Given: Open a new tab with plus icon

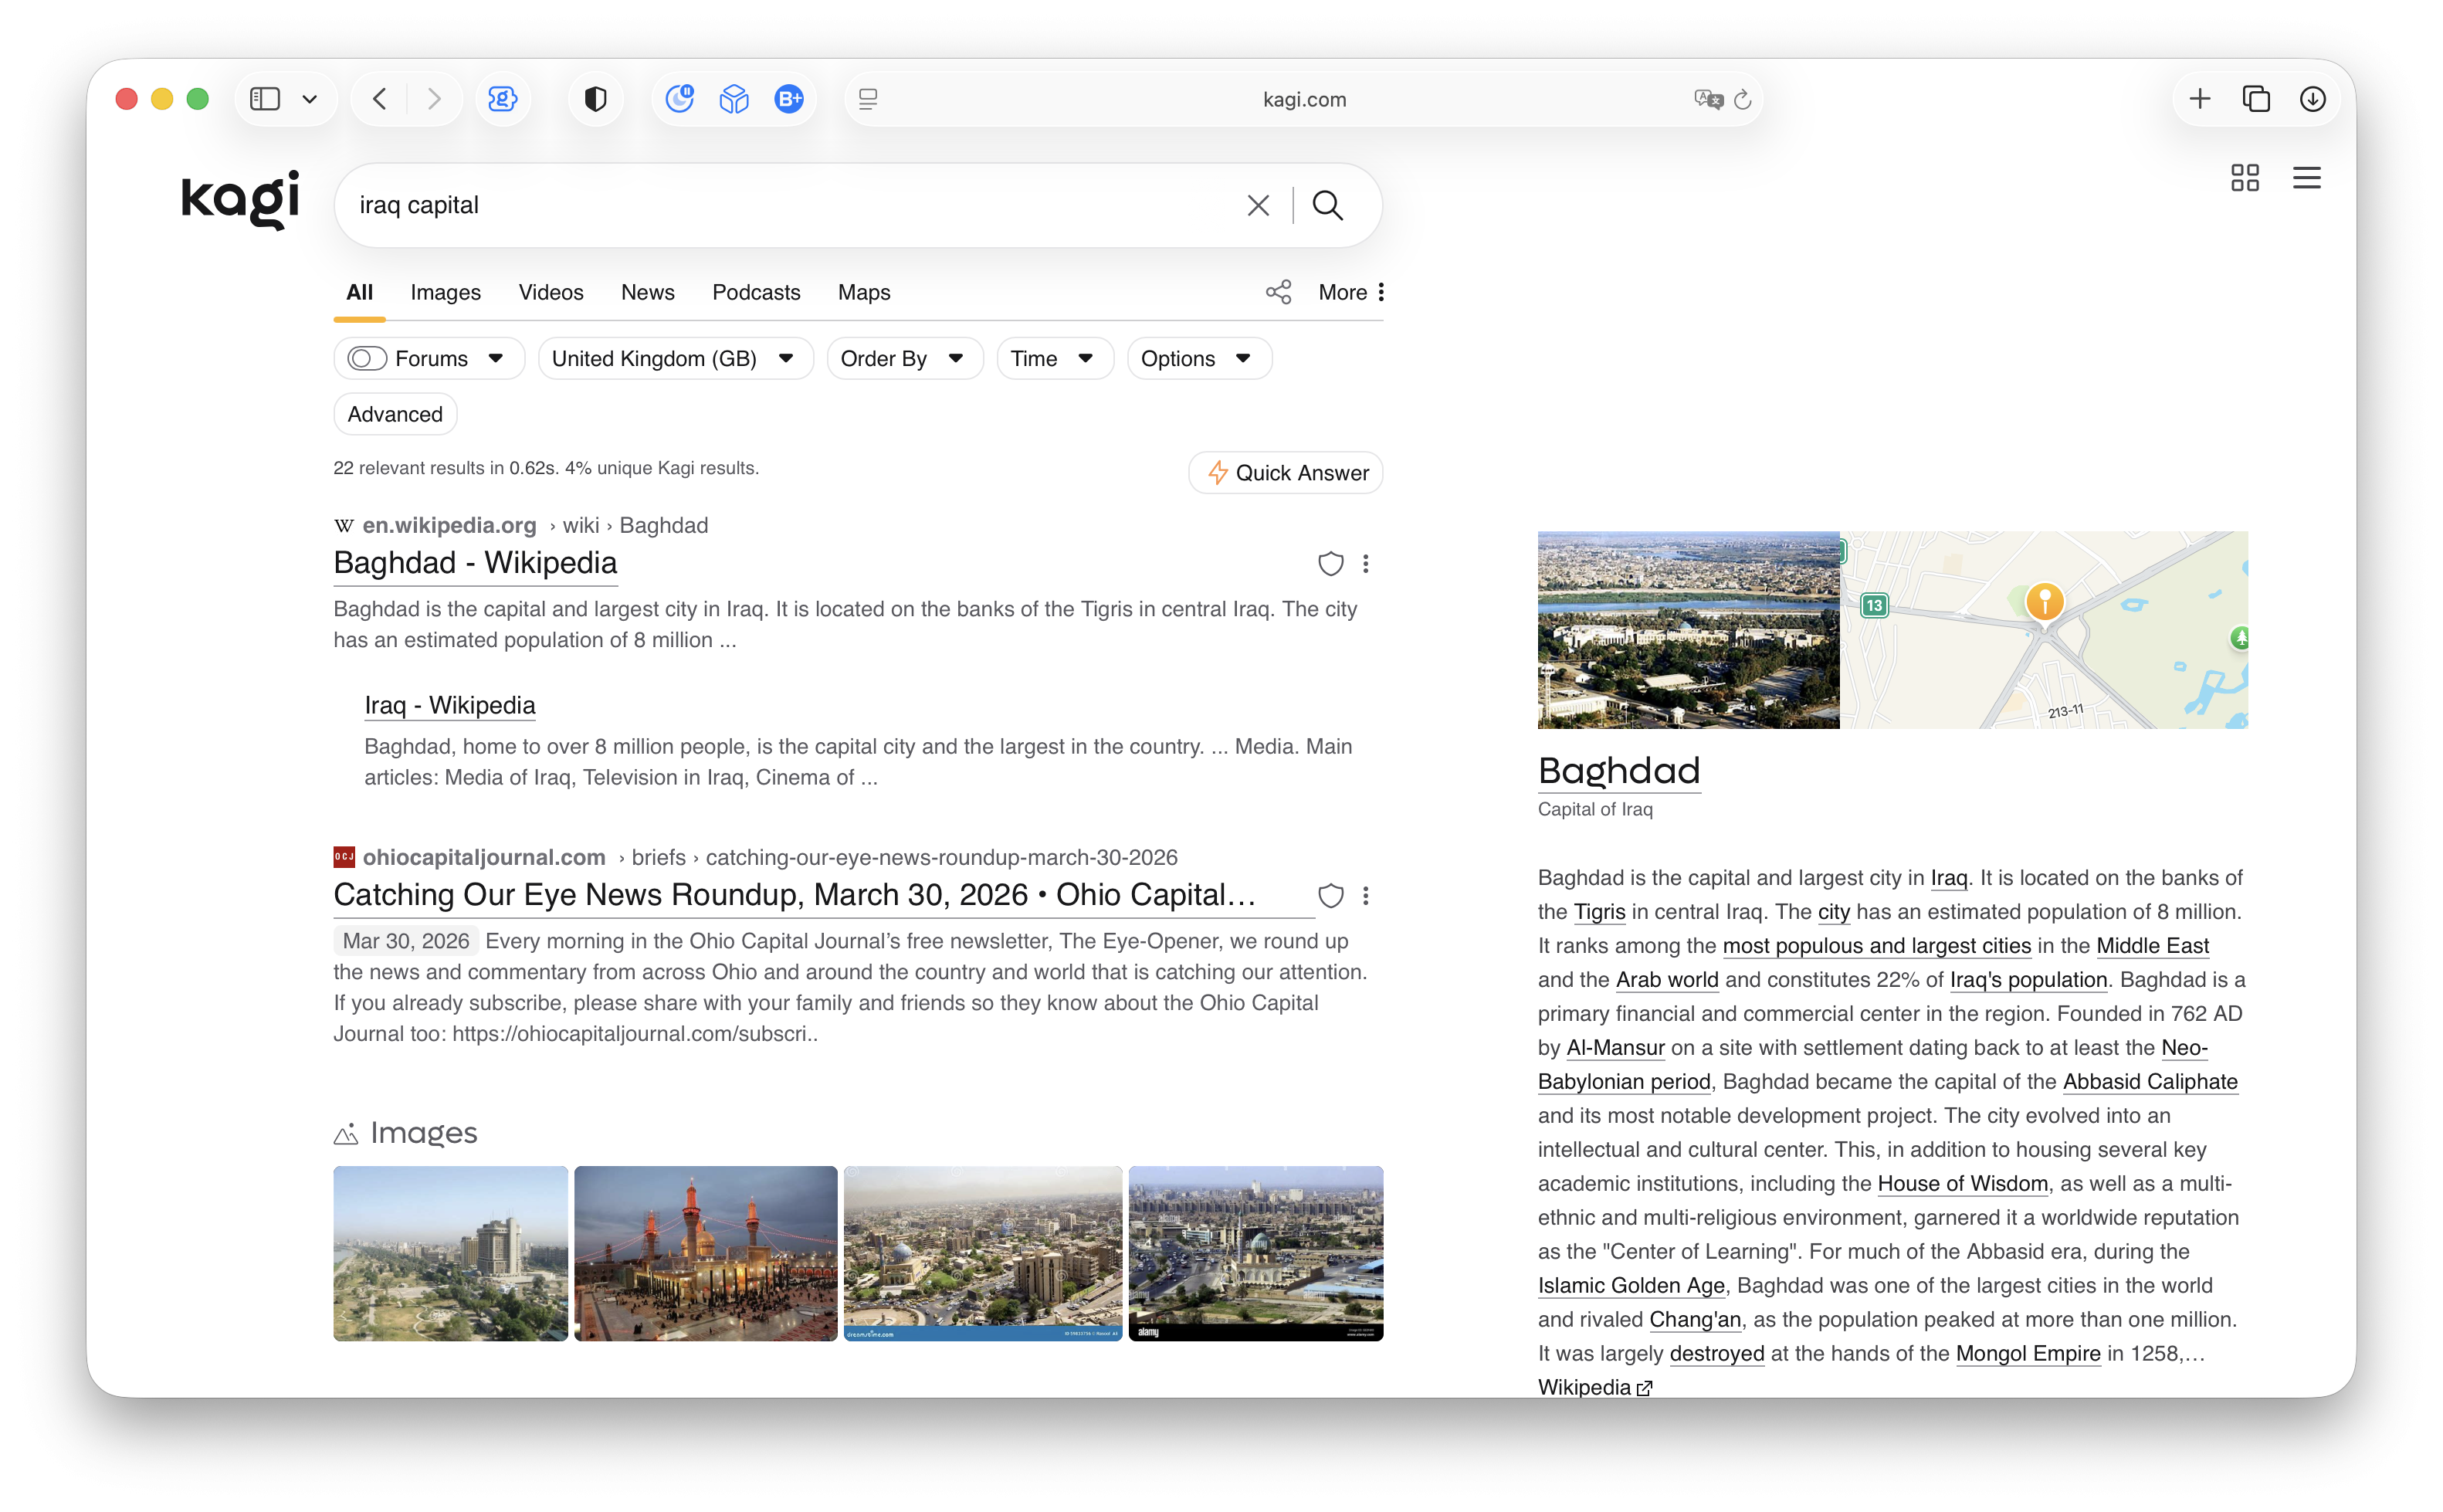Looking at the screenshot, I should click(2200, 99).
